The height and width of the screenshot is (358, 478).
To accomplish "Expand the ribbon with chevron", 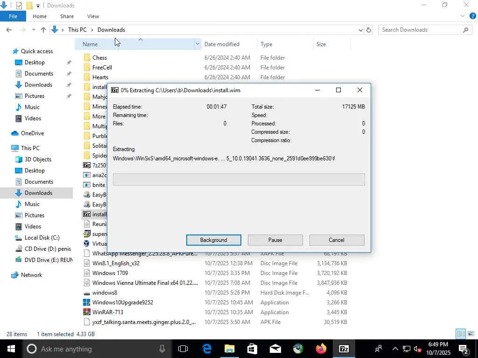I will click(x=463, y=16).
